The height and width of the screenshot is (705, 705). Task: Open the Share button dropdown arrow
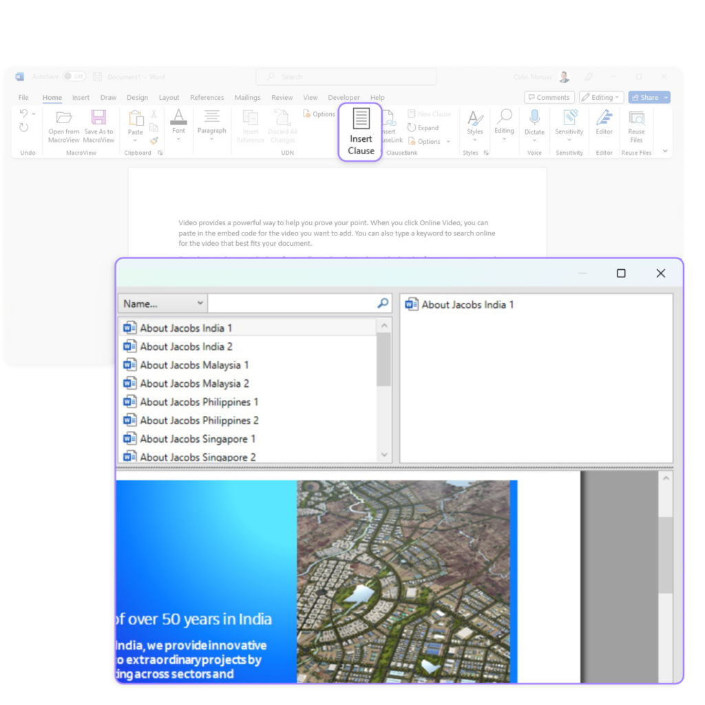[666, 98]
